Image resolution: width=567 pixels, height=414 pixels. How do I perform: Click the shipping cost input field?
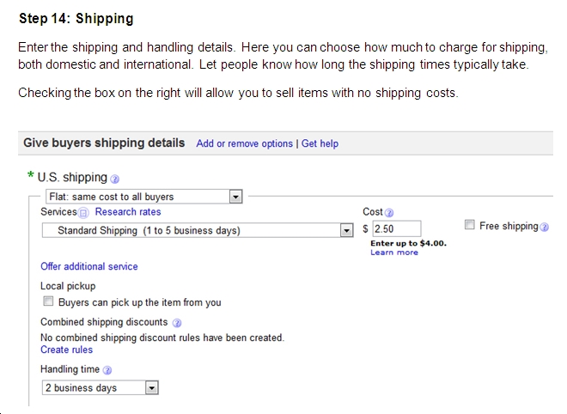[397, 228]
